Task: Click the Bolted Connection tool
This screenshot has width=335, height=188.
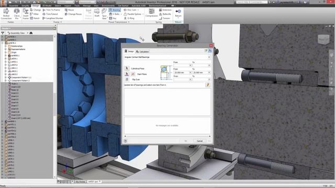Action: 6,14
